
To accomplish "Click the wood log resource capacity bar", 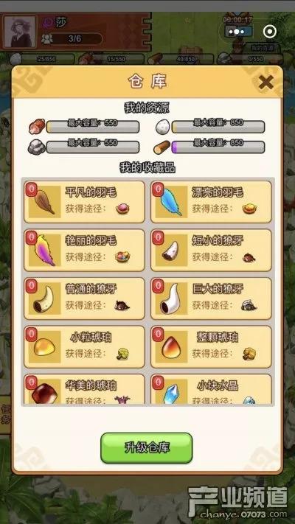I will pos(218,147).
